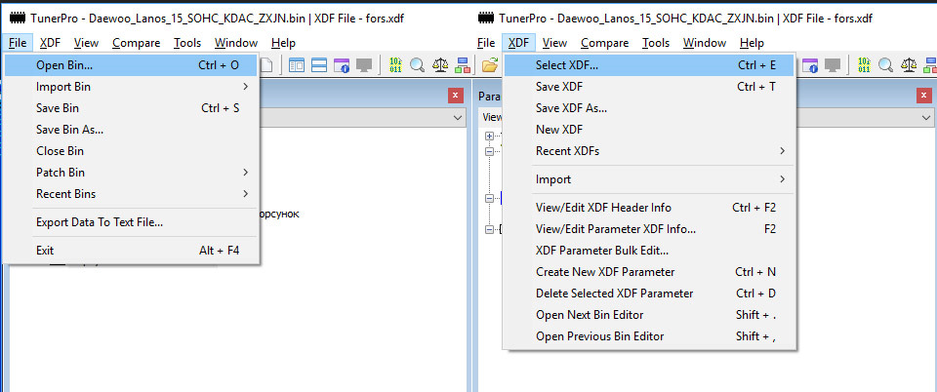Select Open Next Bin Editor

(649, 315)
